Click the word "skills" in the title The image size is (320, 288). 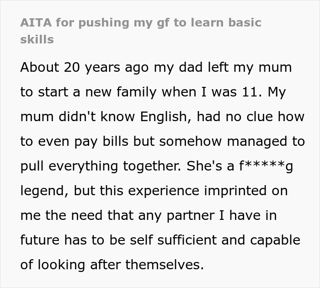click(x=37, y=39)
